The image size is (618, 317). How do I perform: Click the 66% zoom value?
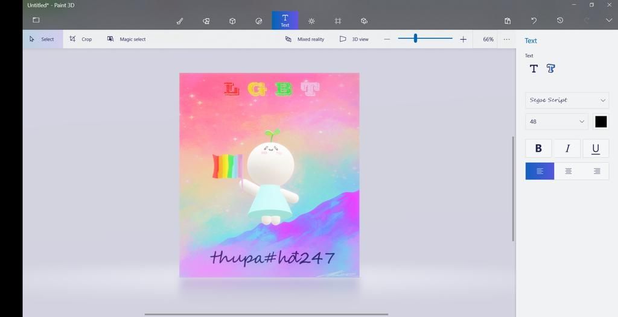488,39
